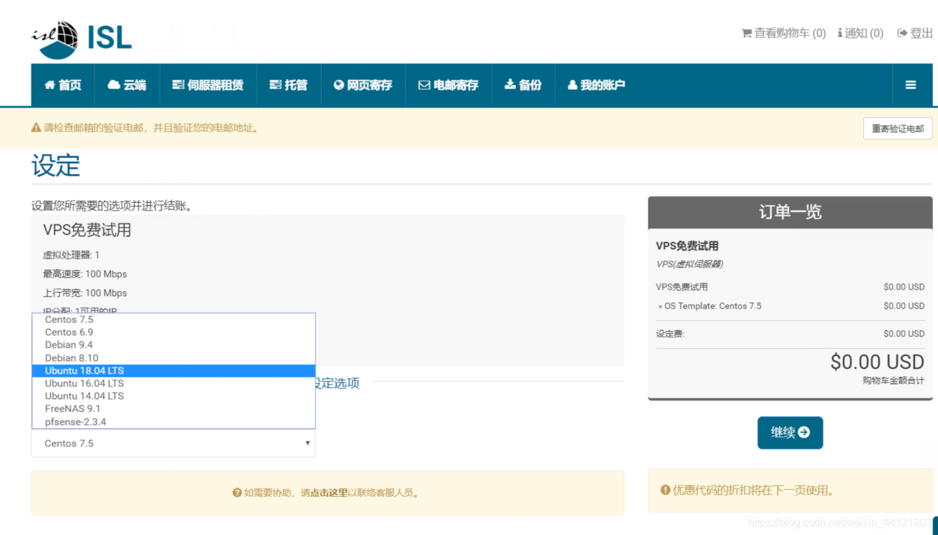Click 虚拟处理器: 1 text
The height and width of the screenshot is (535, 938).
(72, 255)
